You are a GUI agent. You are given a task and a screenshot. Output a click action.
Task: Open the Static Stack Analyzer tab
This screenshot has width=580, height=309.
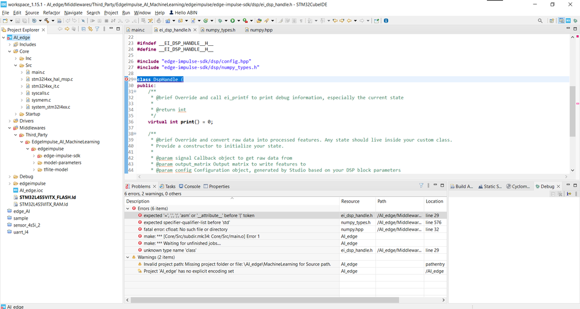(x=490, y=186)
